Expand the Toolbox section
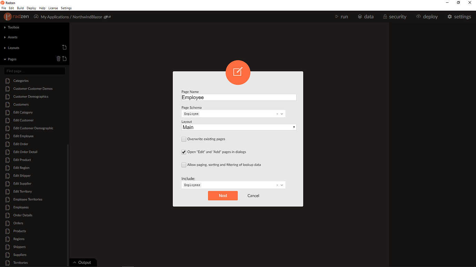 point(13,27)
